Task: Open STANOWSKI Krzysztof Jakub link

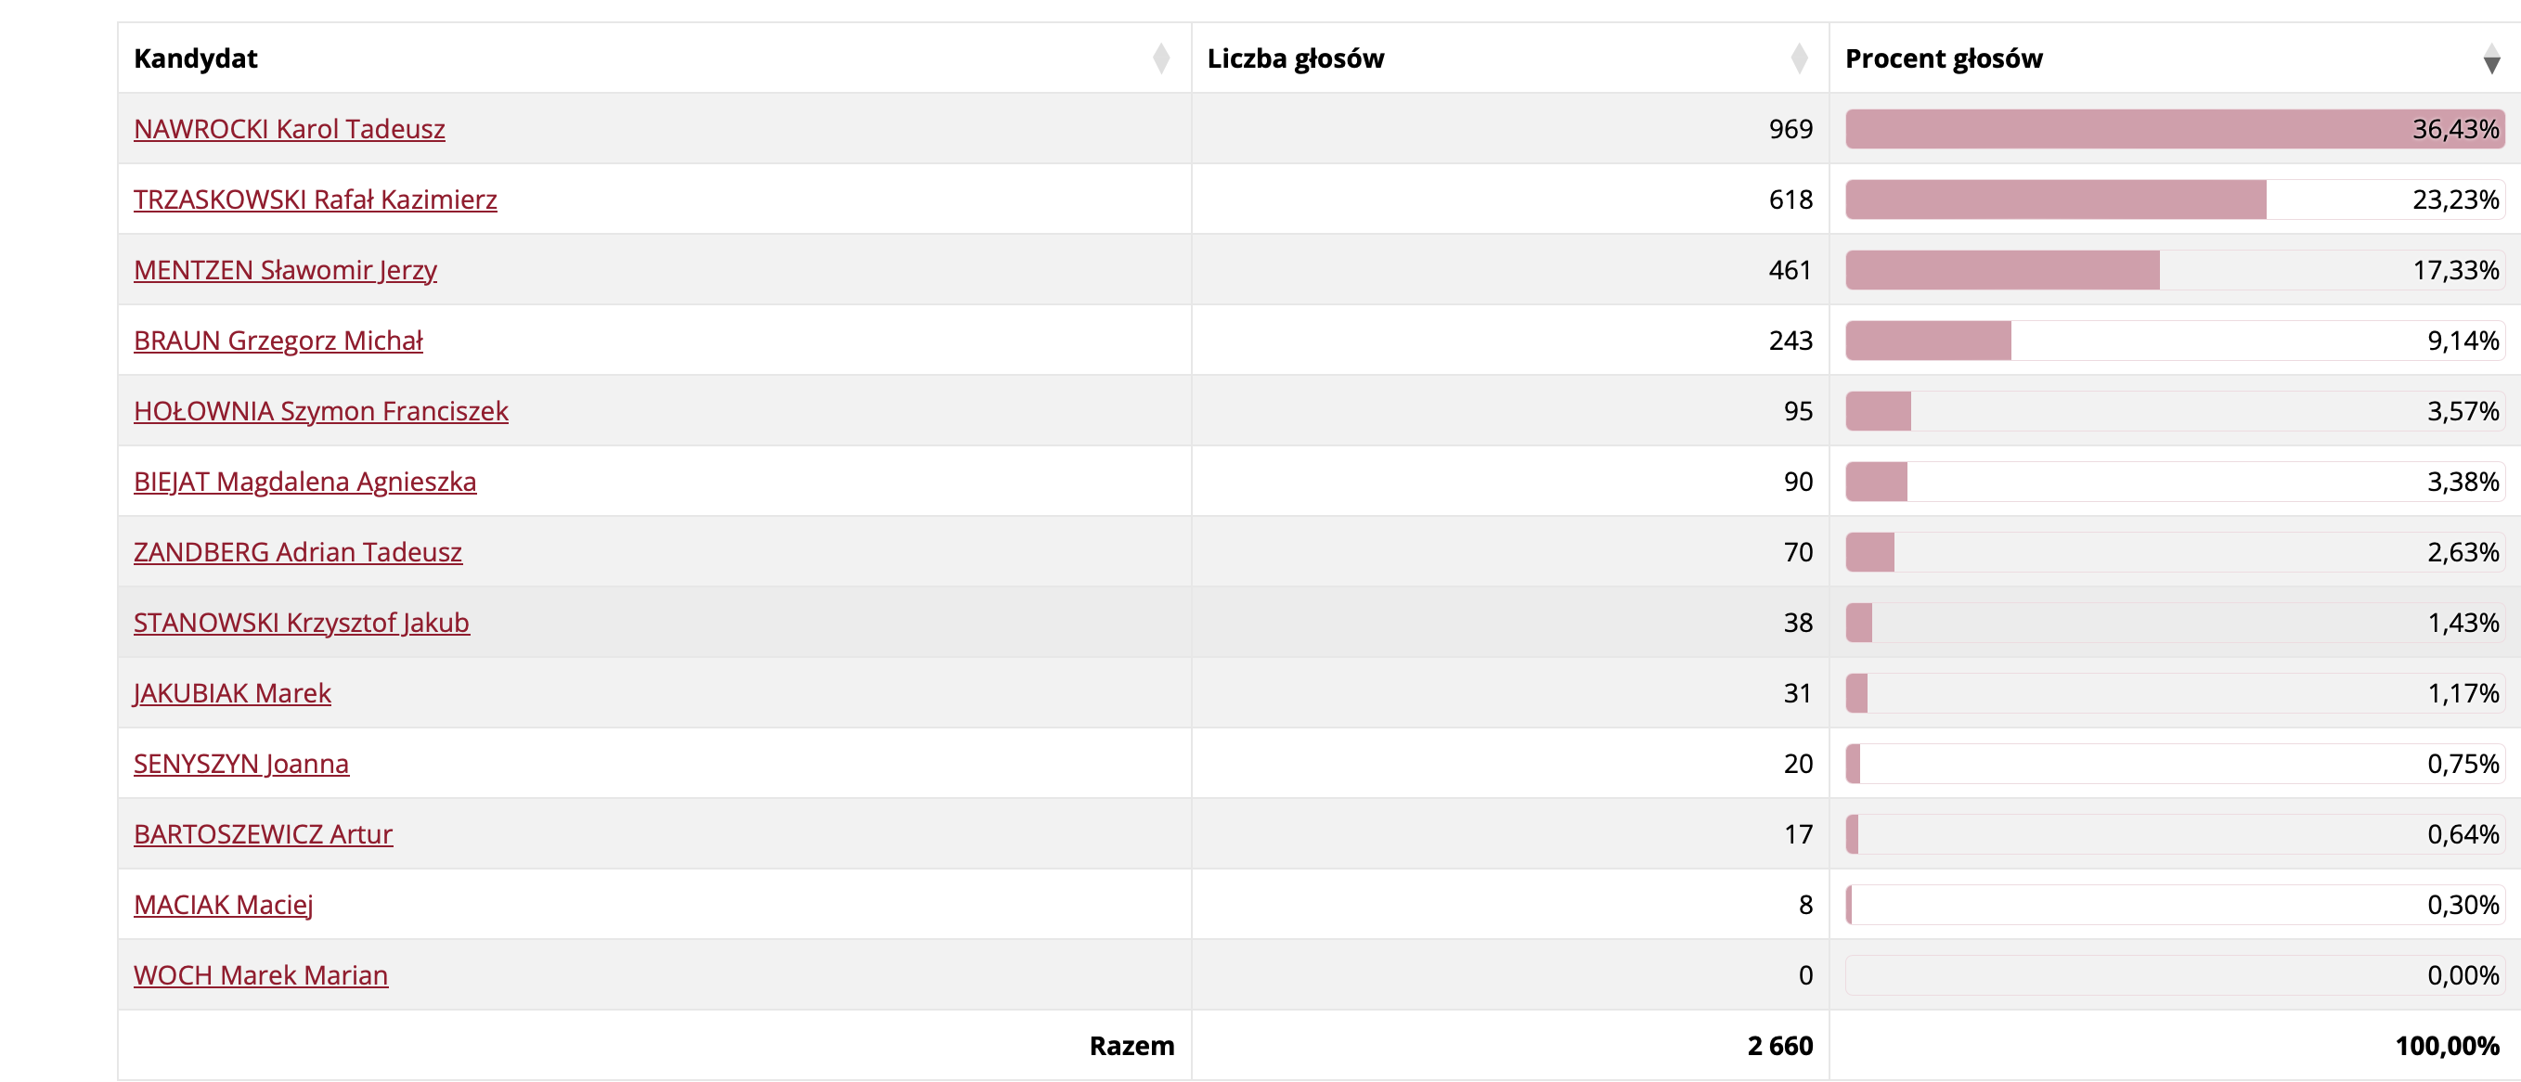Action: 302,623
